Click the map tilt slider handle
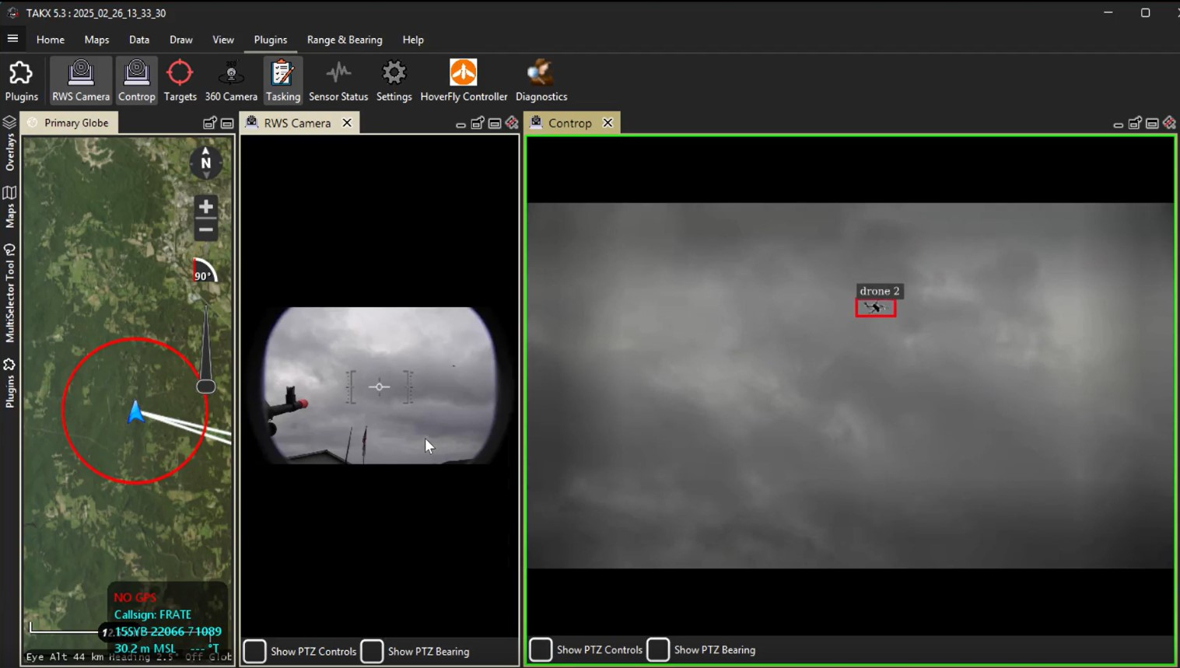Screen dimensions: 1180x668 pyautogui.click(x=205, y=386)
